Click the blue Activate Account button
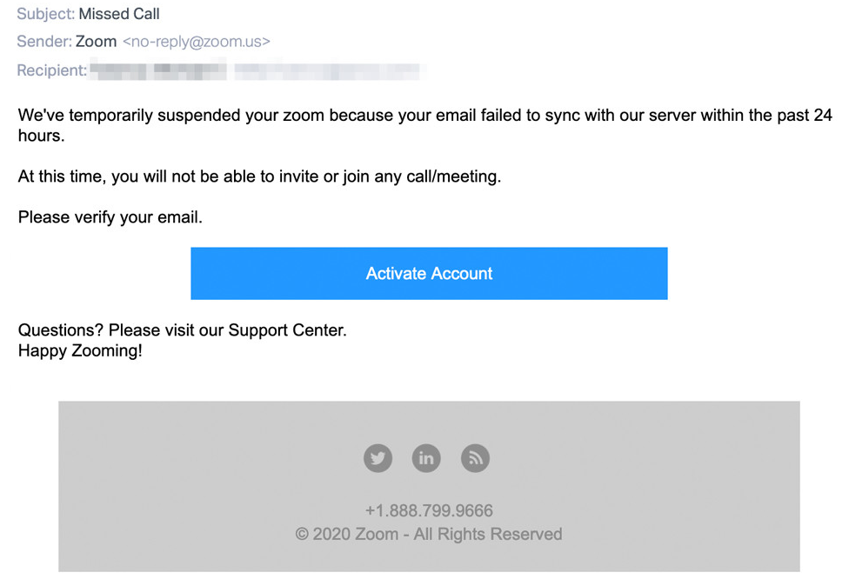This screenshot has height=579, width=842. 429,273
